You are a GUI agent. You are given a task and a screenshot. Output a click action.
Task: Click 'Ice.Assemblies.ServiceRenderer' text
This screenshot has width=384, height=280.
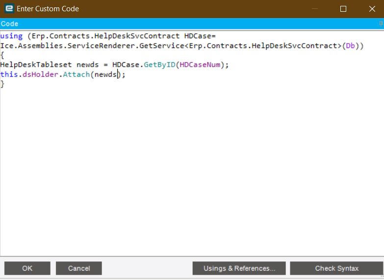(68, 46)
